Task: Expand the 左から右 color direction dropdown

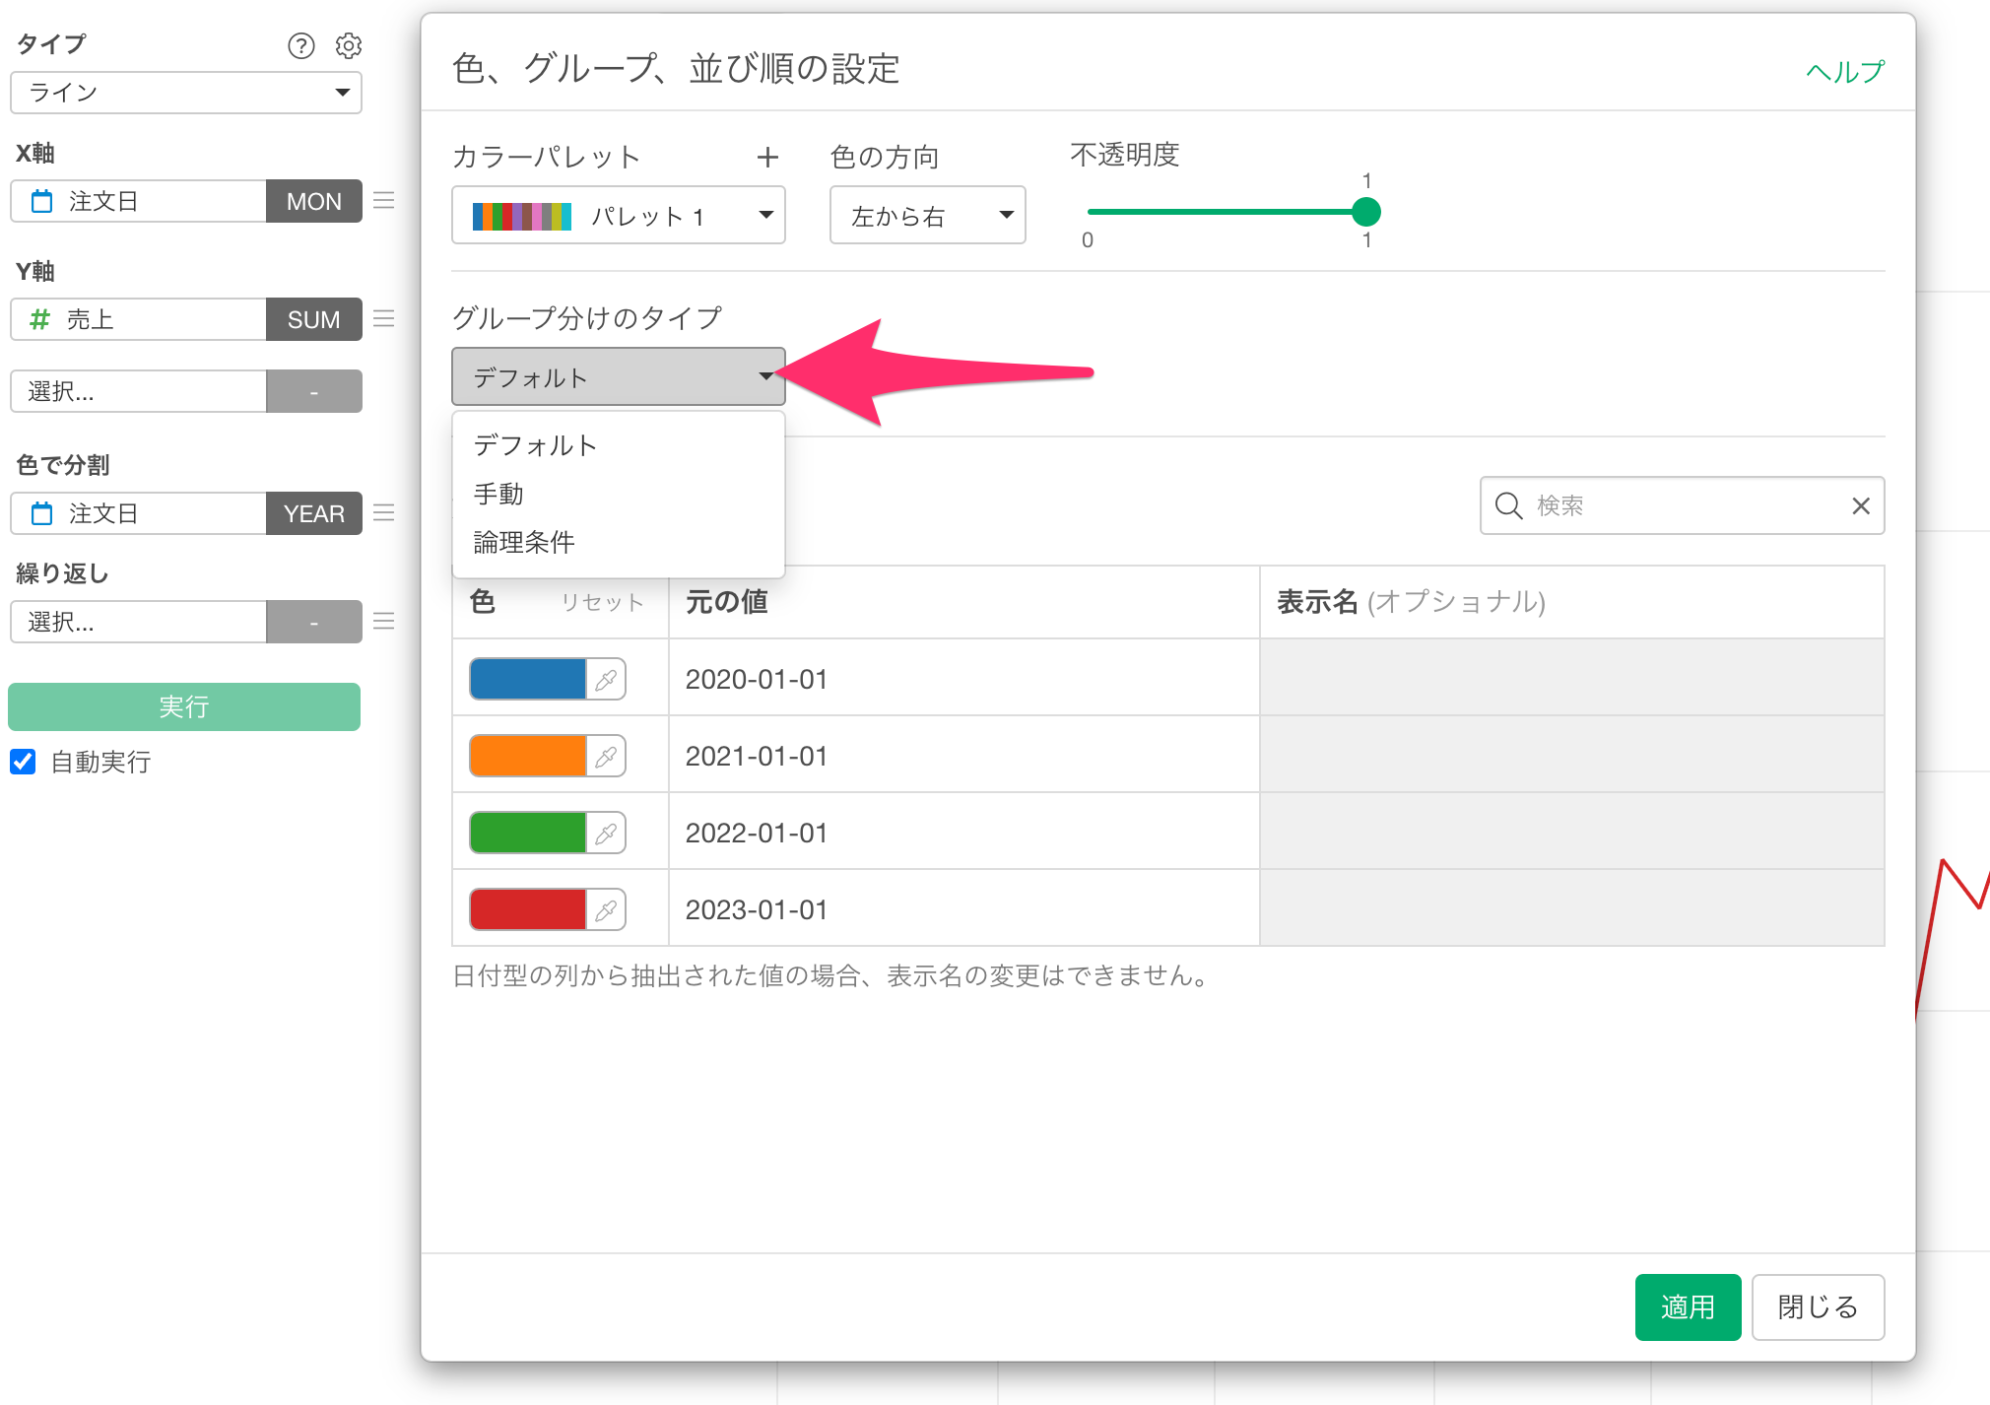Action: tap(927, 216)
